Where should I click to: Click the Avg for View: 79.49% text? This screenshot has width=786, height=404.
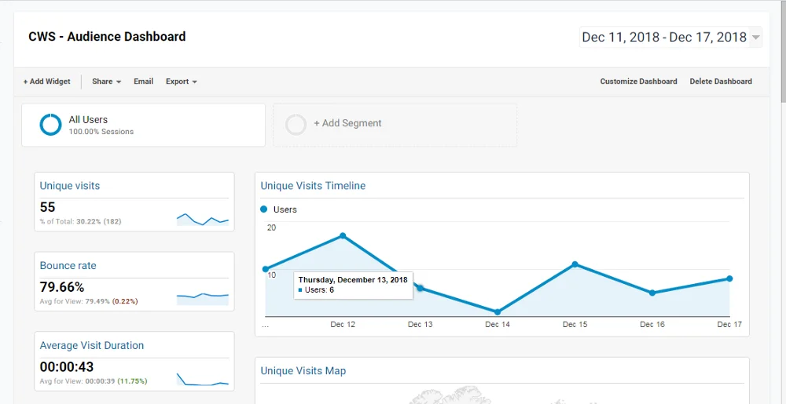(75, 301)
